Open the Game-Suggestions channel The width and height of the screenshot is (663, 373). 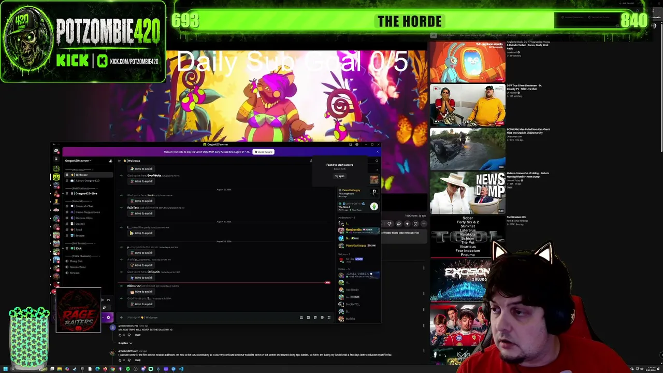click(x=88, y=212)
